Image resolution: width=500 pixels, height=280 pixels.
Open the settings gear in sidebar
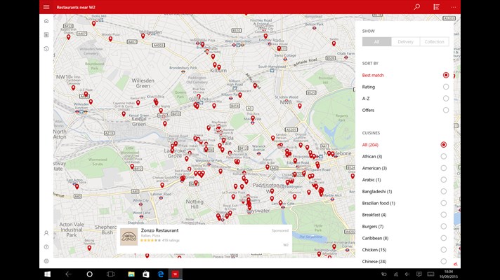click(46, 261)
